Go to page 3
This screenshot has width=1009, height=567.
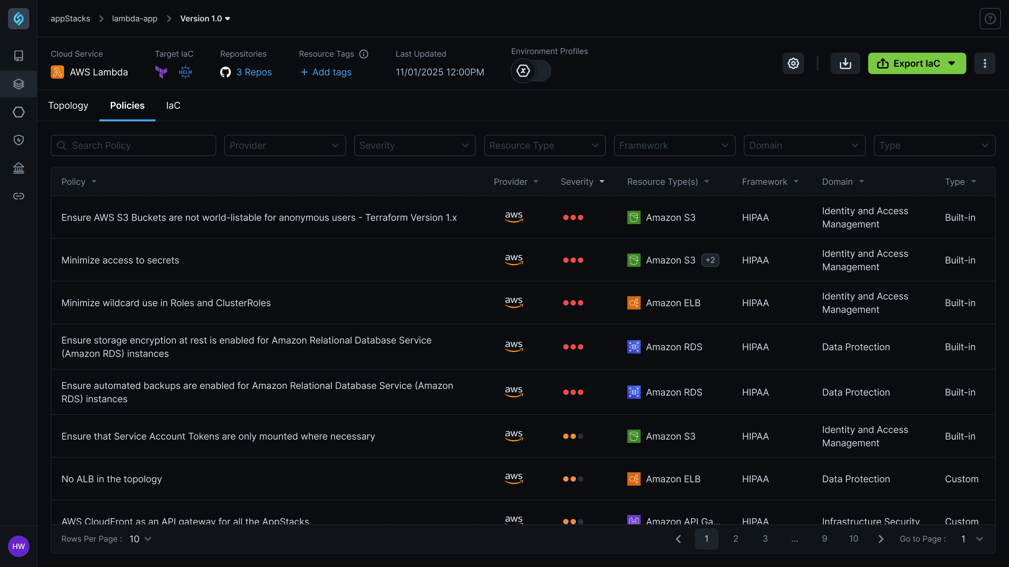[x=765, y=539]
